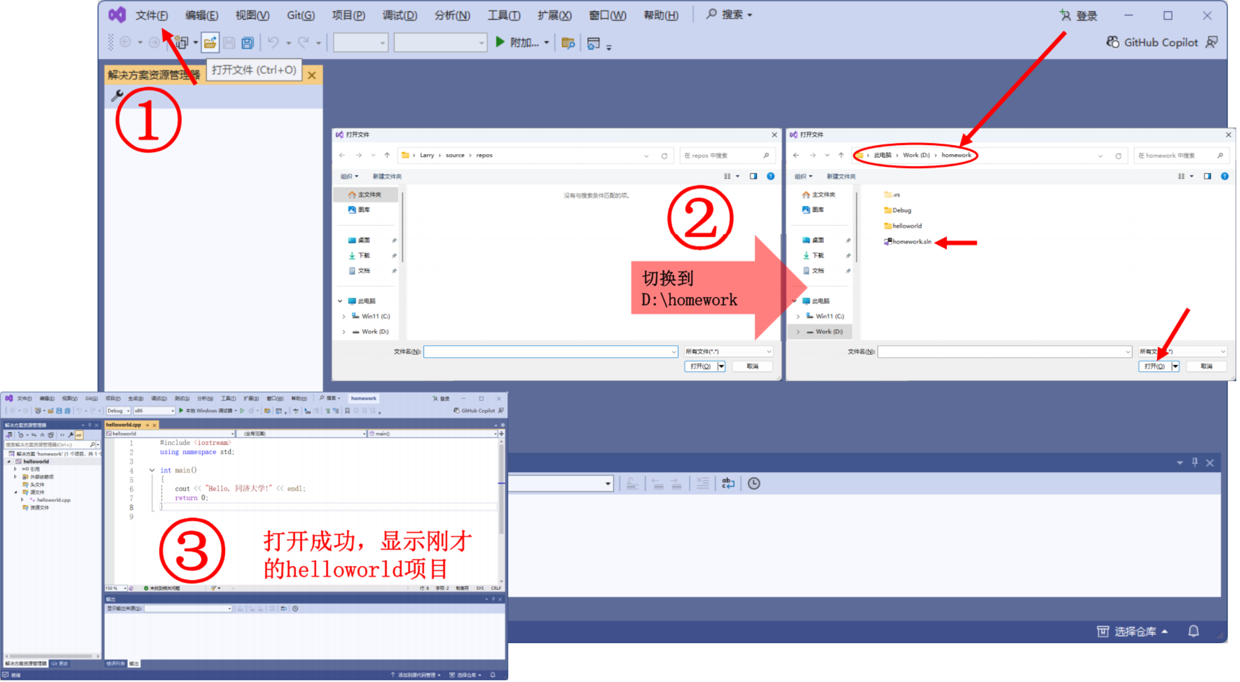Click the Open File toolbar icon

click(x=210, y=43)
